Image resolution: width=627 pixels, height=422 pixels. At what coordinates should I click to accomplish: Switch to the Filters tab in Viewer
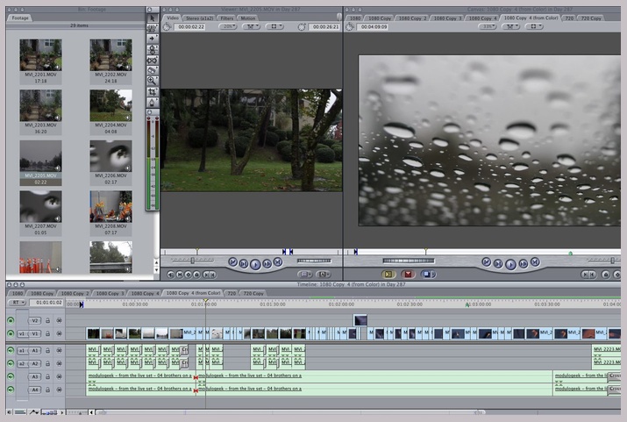pos(226,17)
